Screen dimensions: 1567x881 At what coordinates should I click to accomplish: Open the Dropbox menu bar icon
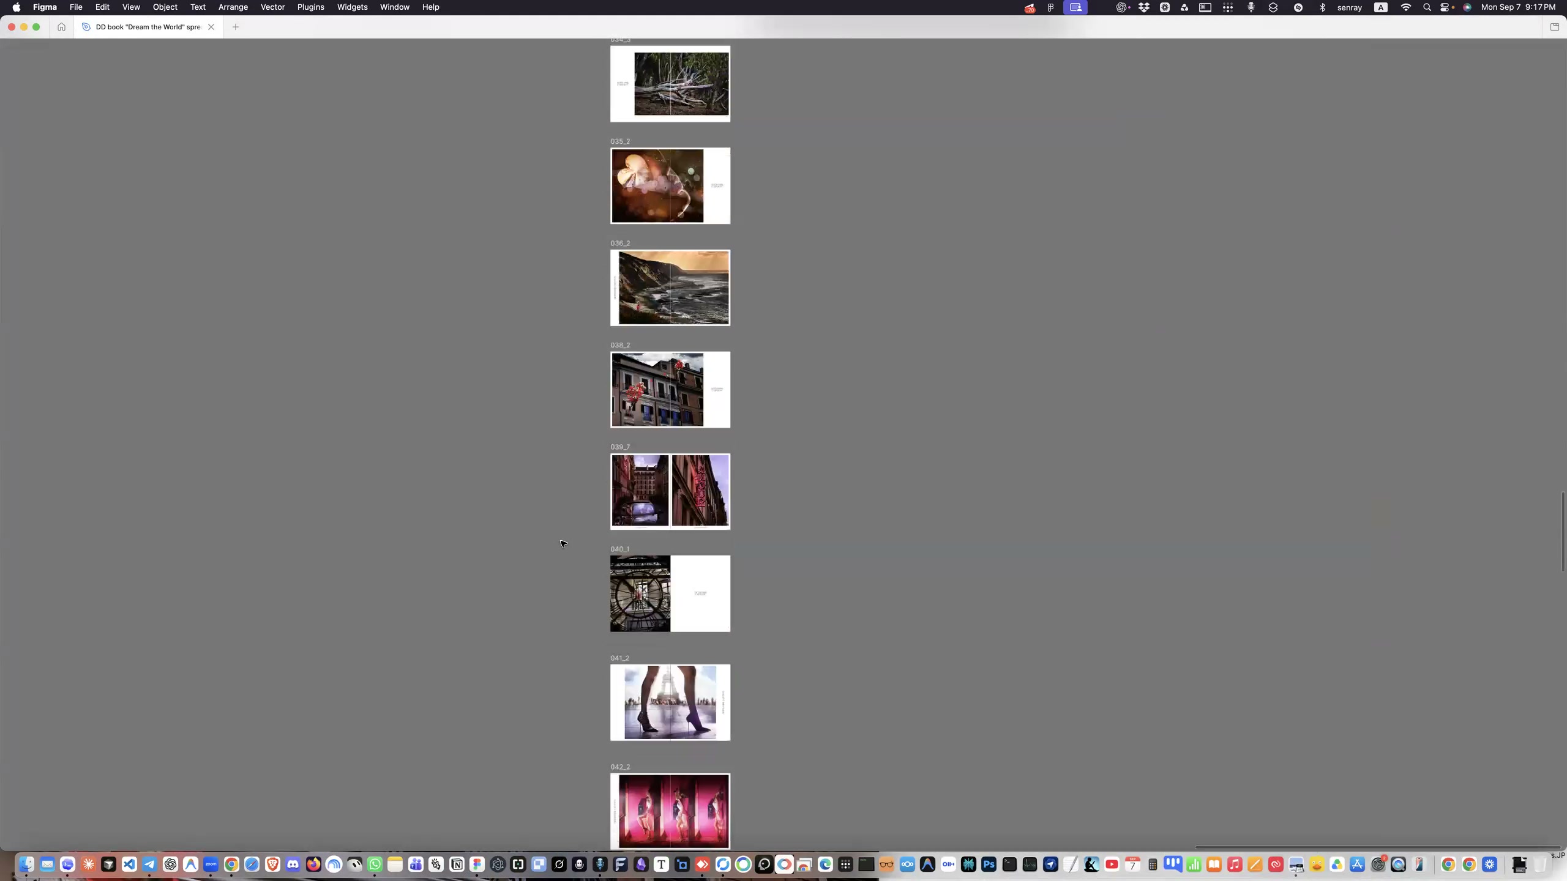click(x=1143, y=7)
